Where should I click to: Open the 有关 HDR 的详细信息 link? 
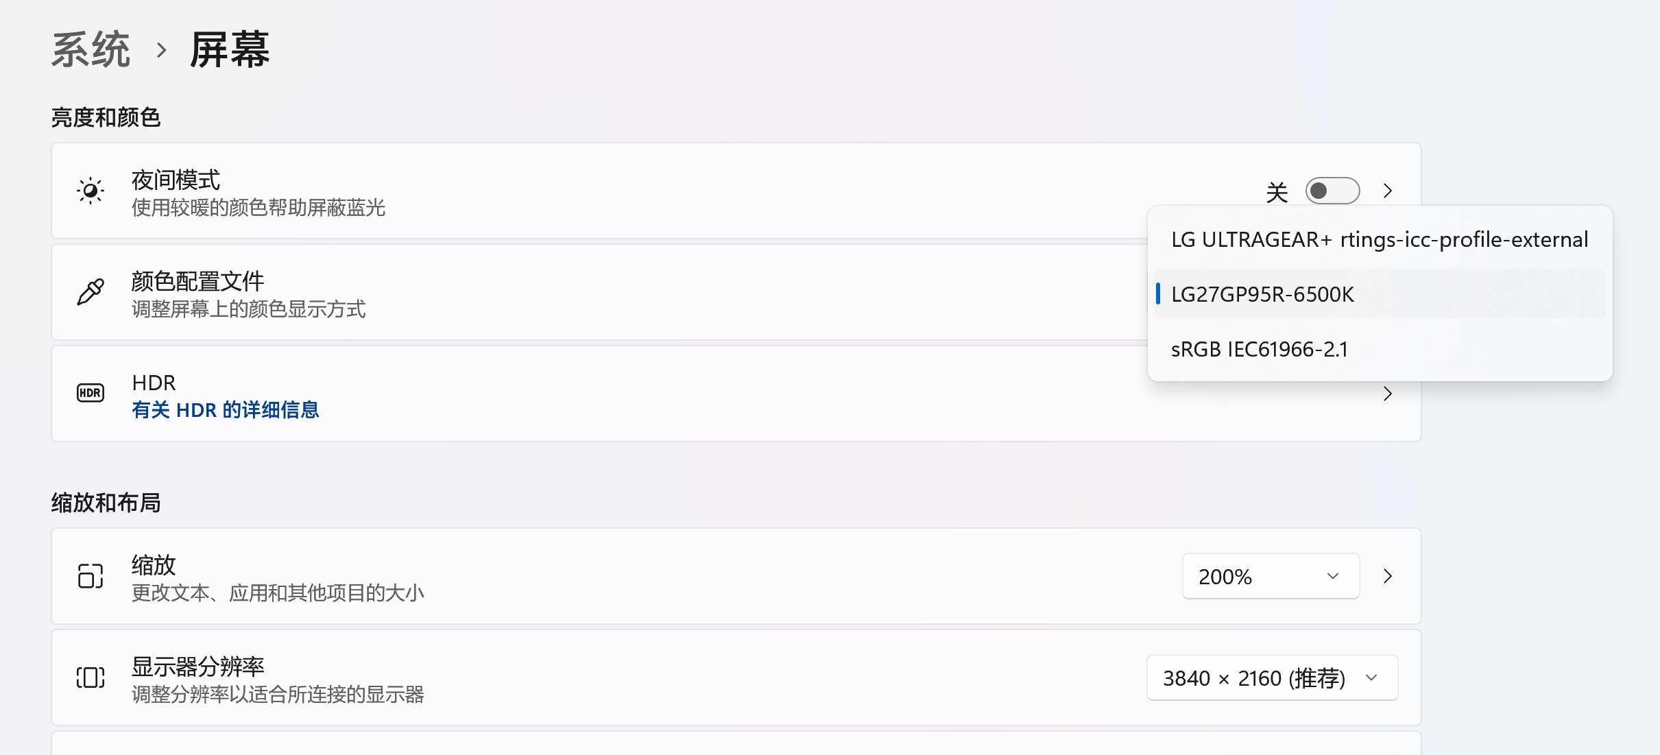(x=226, y=410)
